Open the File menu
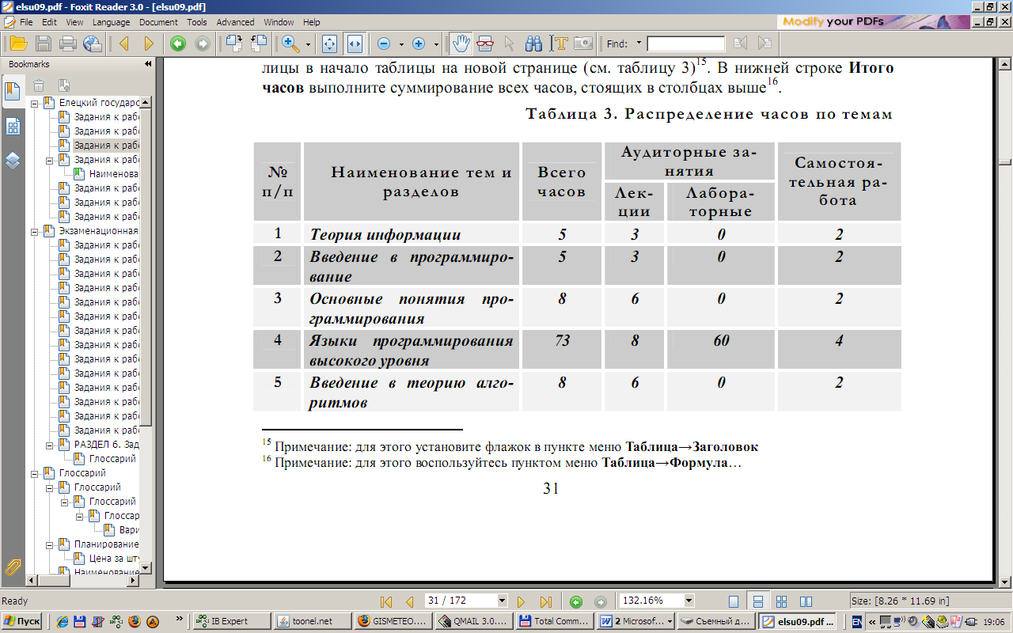Image resolution: width=1013 pixels, height=633 pixels. point(26,22)
